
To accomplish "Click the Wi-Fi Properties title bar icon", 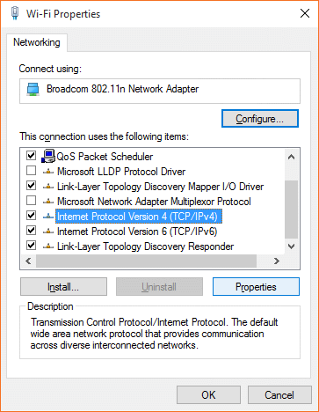I will point(15,13).
